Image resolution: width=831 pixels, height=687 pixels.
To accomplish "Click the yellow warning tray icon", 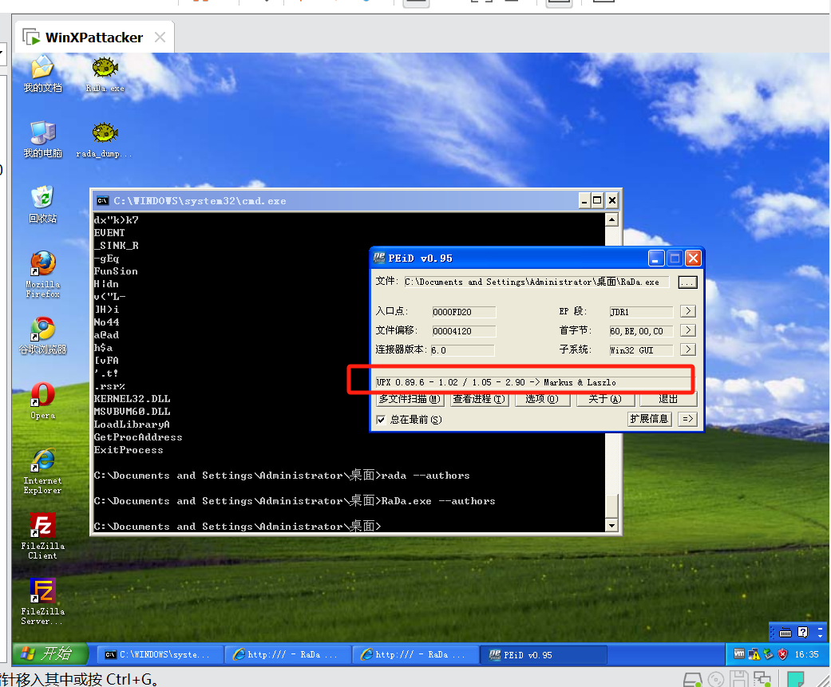I will click(x=754, y=654).
